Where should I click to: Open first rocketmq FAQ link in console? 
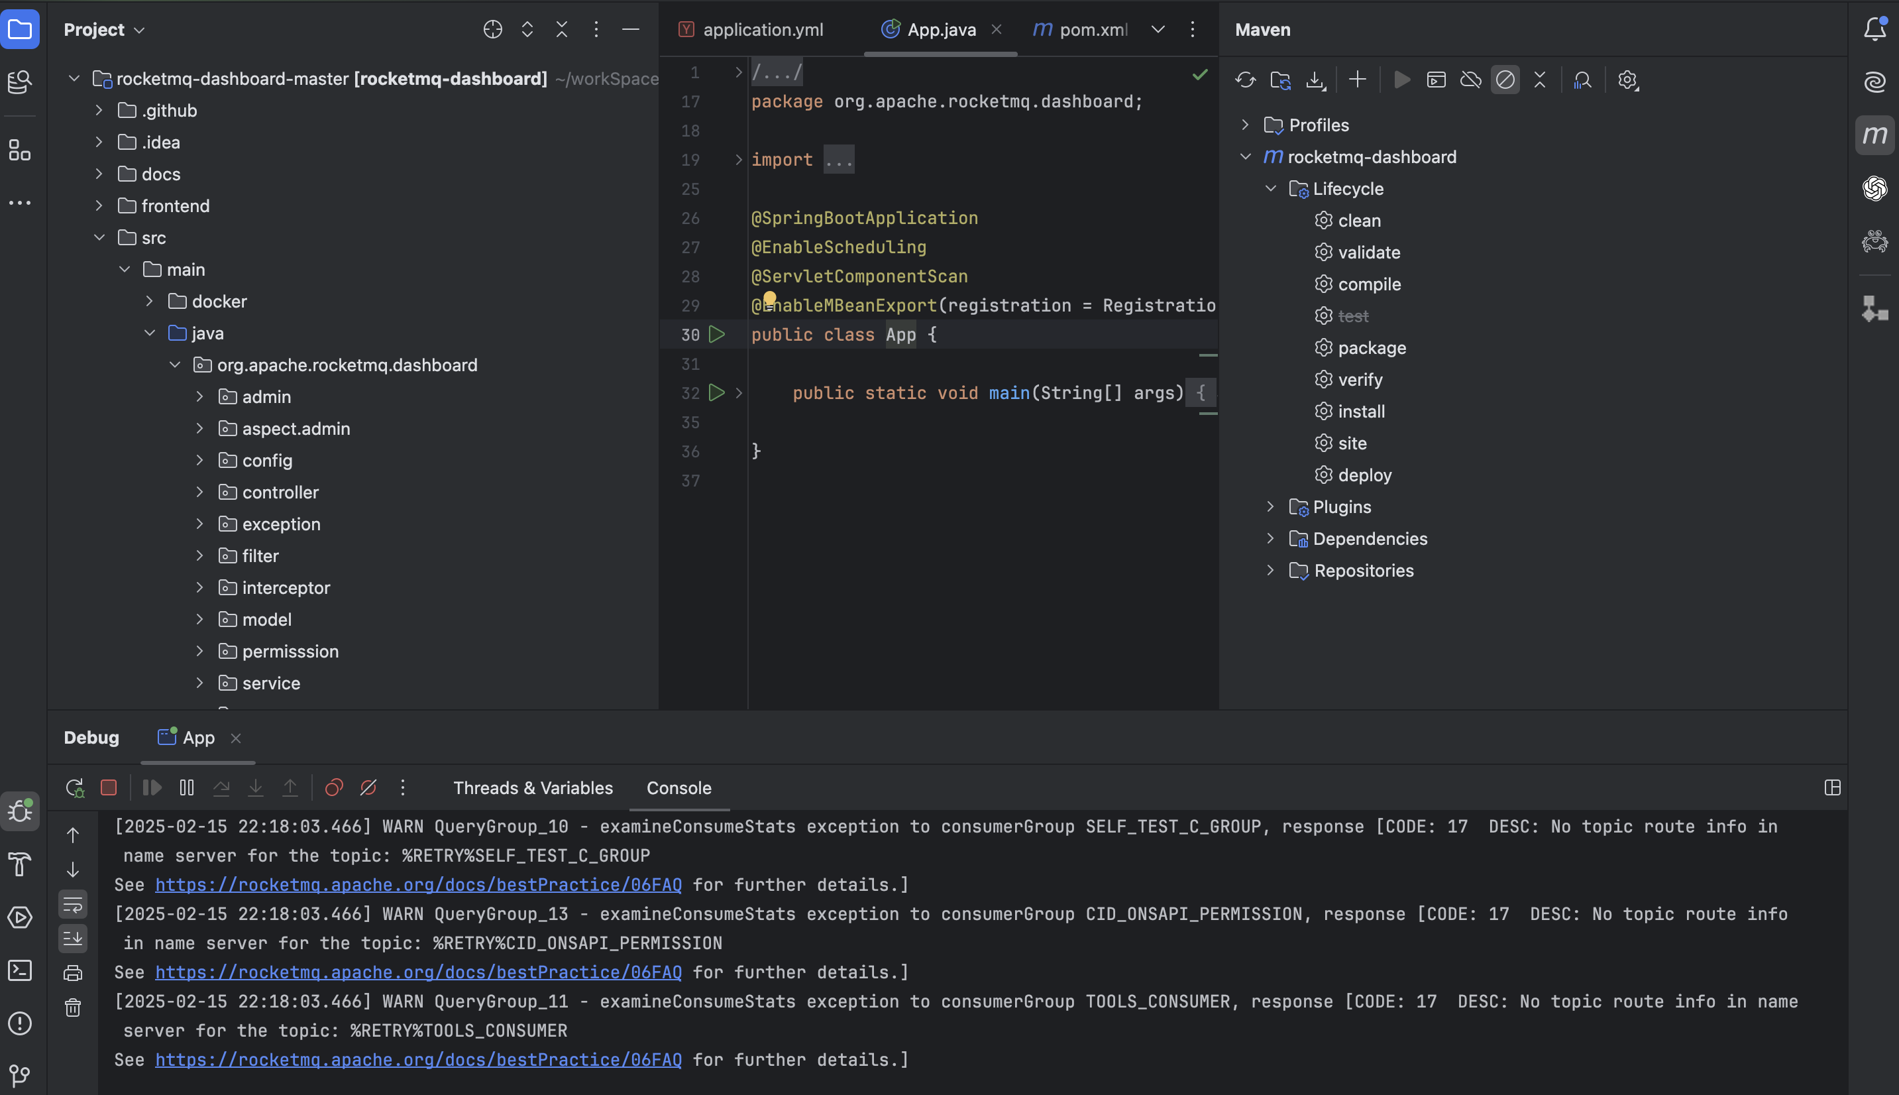click(418, 884)
